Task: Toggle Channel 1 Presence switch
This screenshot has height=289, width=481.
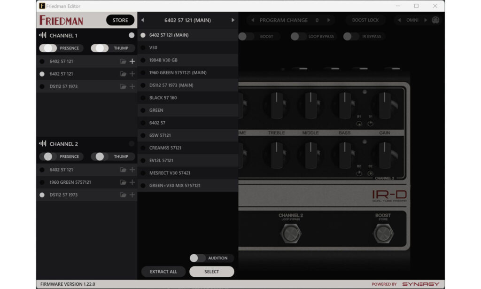Action: (x=48, y=48)
